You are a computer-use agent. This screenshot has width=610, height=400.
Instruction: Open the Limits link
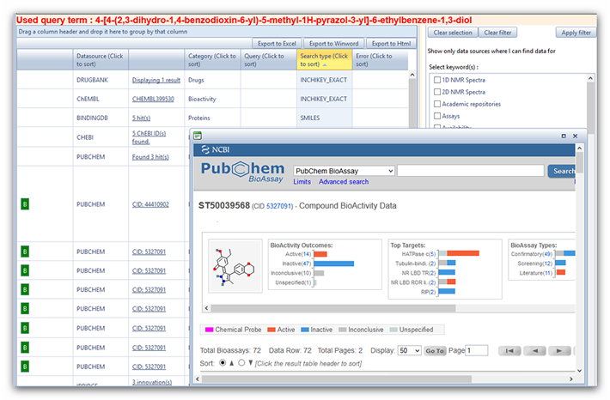[302, 181]
